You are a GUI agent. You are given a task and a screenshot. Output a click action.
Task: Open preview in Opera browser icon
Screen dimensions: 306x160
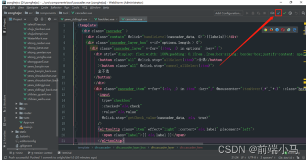click(x=283, y=30)
